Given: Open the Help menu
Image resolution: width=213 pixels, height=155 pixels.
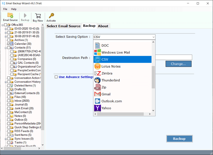Looking at the screenshot, I should (x=14, y=9).
